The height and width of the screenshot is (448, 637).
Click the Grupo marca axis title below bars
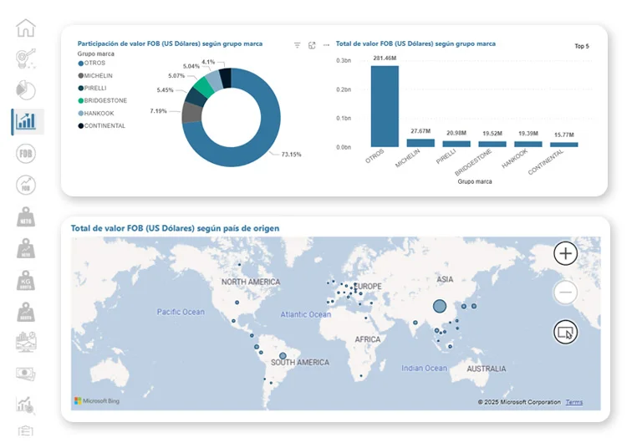tap(475, 181)
